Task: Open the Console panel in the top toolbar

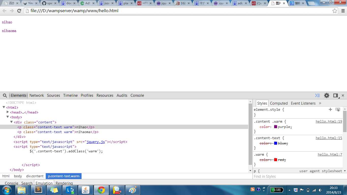Action: point(137,95)
